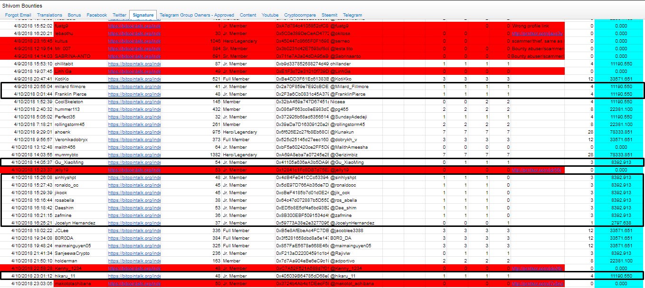Select the timestamp '4/9/2018 15:53:10'

33,63
